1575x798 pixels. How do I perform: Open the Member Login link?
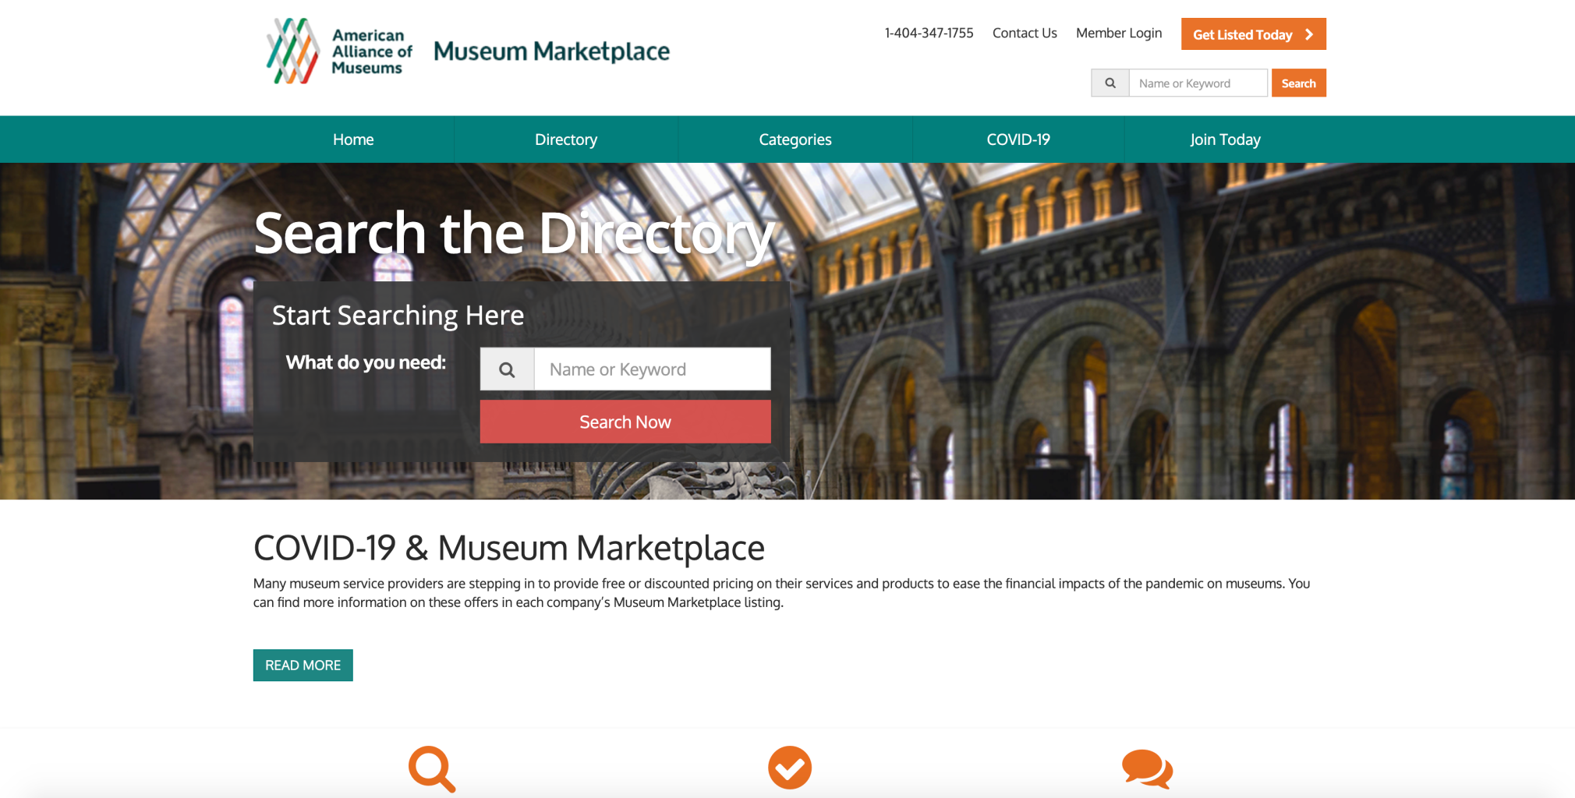click(x=1119, y=33)
